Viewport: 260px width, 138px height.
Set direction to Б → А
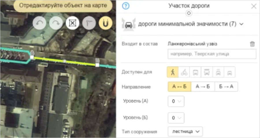pyautogui.click(x=226, y=87)
